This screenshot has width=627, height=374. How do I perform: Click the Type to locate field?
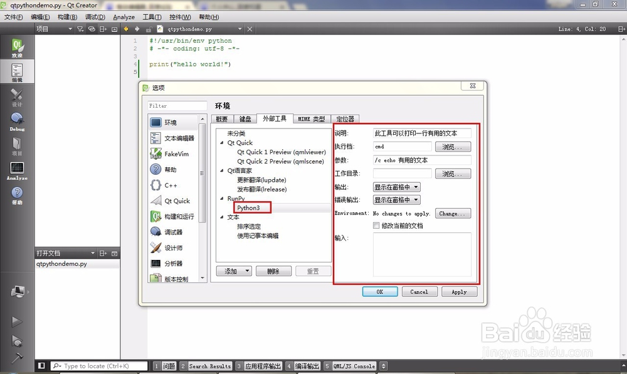pos(99,366)
